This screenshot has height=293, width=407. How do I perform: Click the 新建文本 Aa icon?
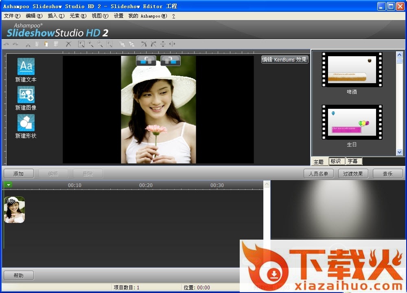26,66
